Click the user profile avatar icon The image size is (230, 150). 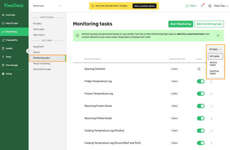tap(210, 6)
